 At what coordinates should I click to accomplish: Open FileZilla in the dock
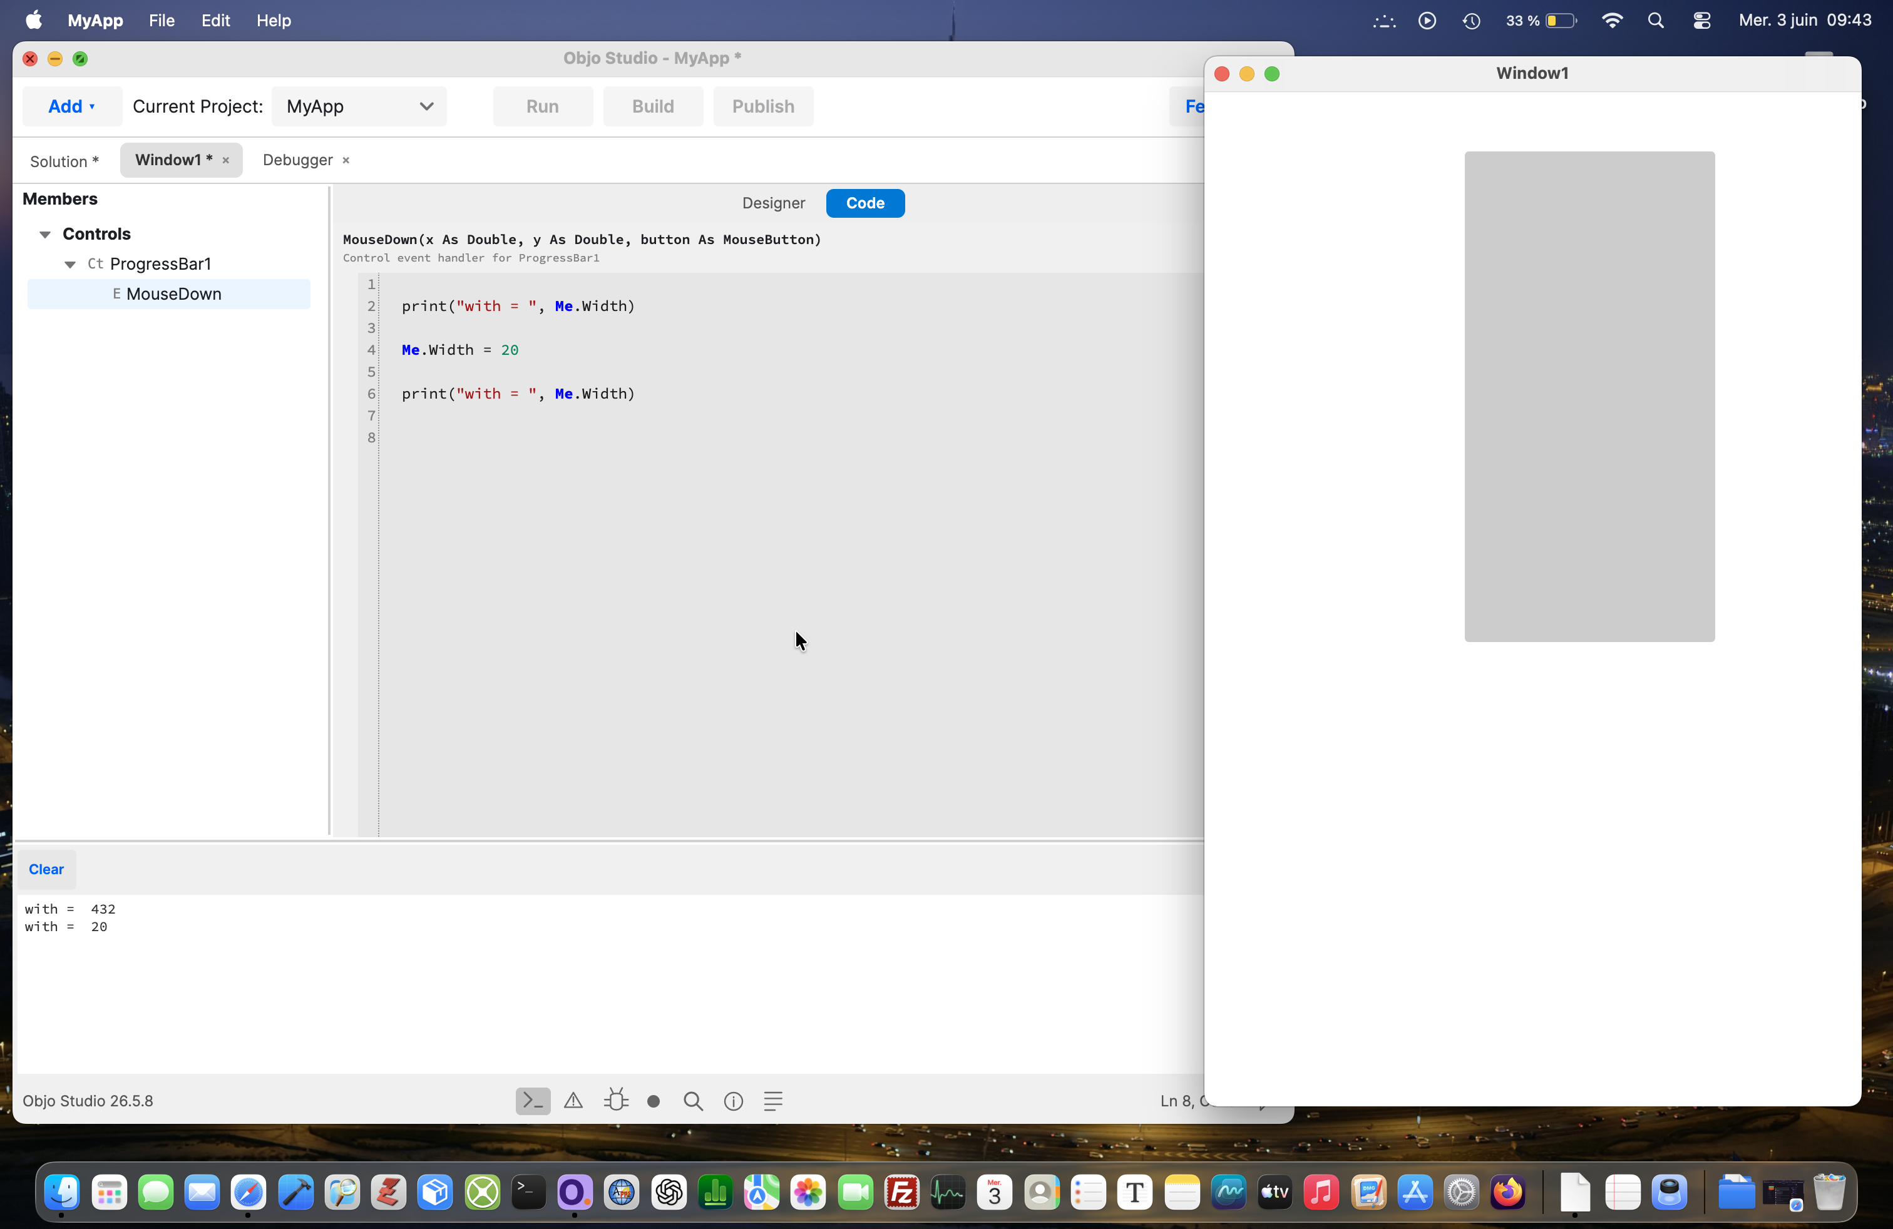[901, 1191]
